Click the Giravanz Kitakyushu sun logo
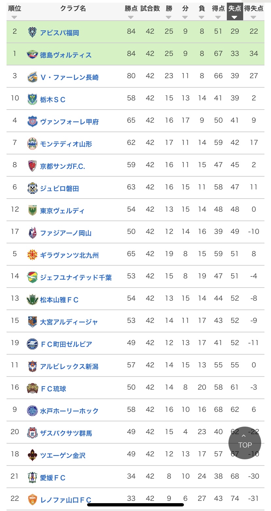Screen dimensions: 271x511 pos(32,255)
